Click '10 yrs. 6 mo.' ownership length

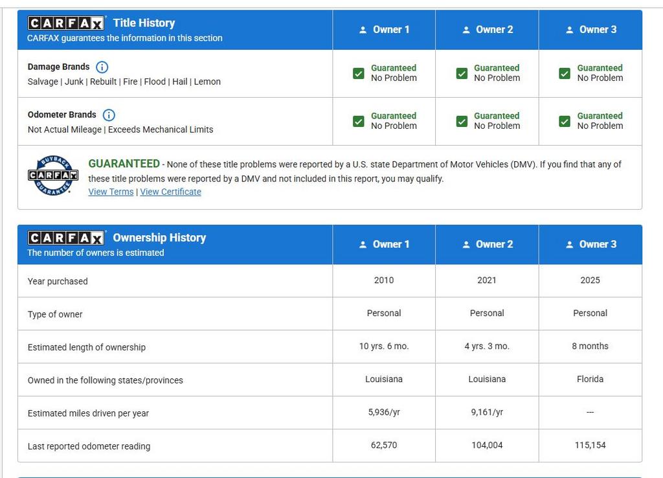click(x=384, y=346)
